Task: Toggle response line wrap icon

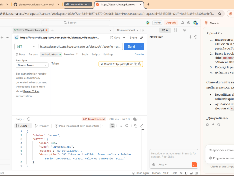Action: point(112,126)
